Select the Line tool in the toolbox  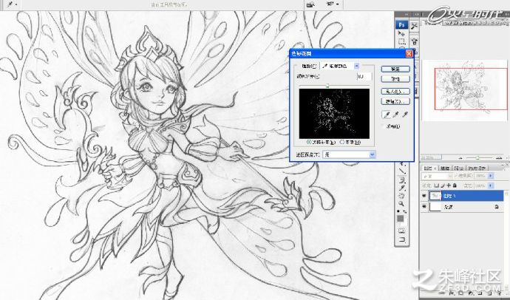(x=403, y=171)
